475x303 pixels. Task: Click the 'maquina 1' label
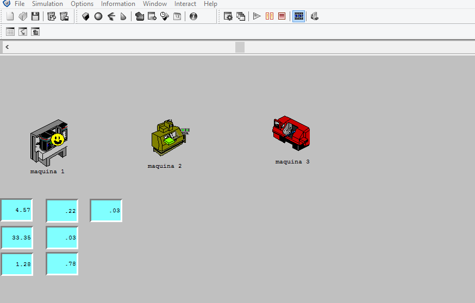pos(47,172)
